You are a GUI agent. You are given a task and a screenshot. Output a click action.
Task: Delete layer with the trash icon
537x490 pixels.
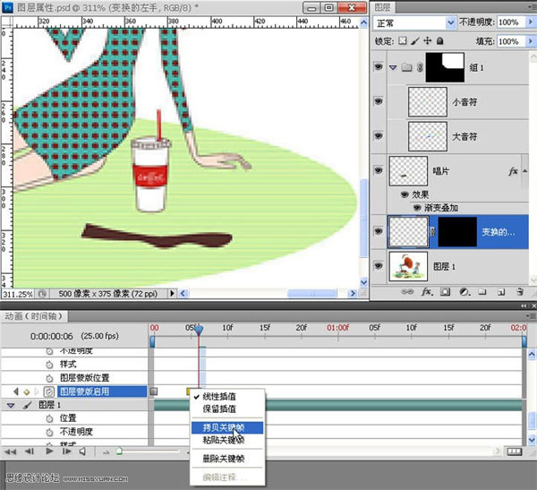tap(520, 291)
